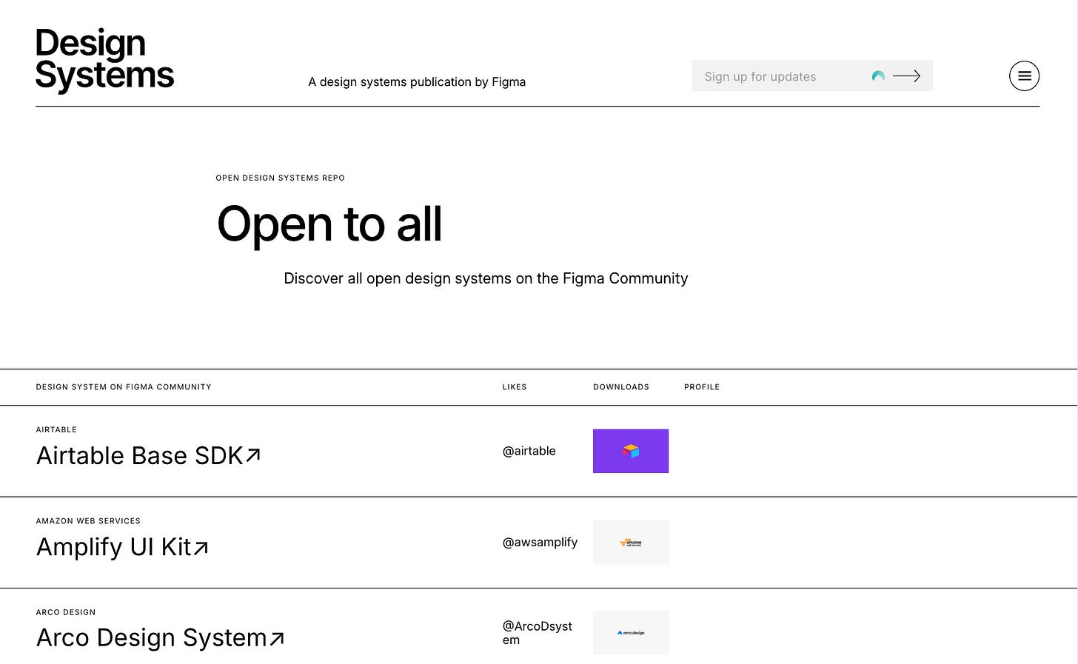
Task: Click the external arrow beside Airtable Base SDK
Action: 253,455
